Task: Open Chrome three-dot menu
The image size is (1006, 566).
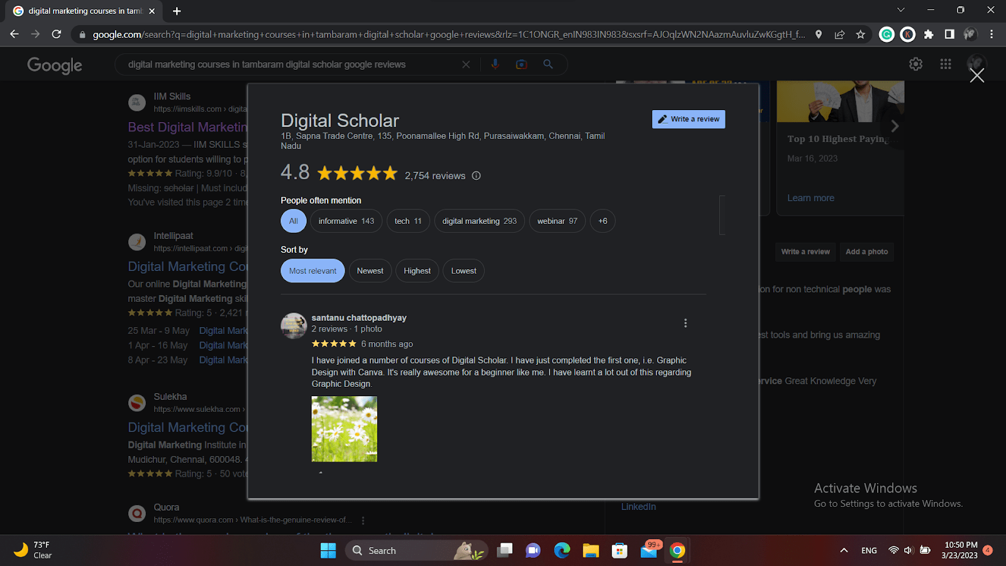Action: coord(992,35)
